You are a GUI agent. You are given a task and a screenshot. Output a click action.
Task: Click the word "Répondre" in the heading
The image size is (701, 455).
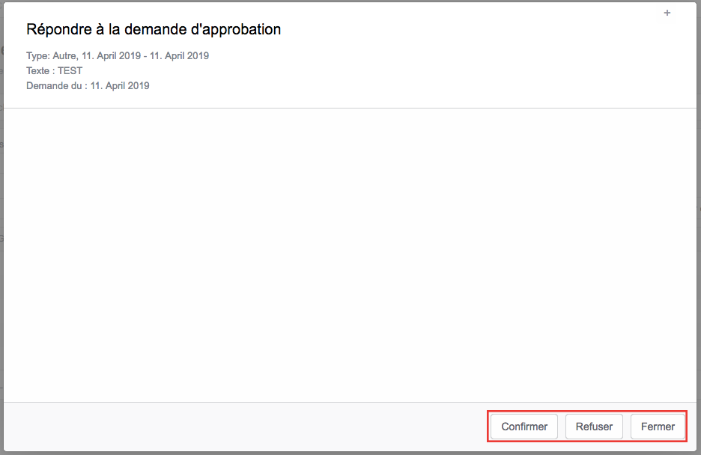pyautogui.click(x=59, y=29)
